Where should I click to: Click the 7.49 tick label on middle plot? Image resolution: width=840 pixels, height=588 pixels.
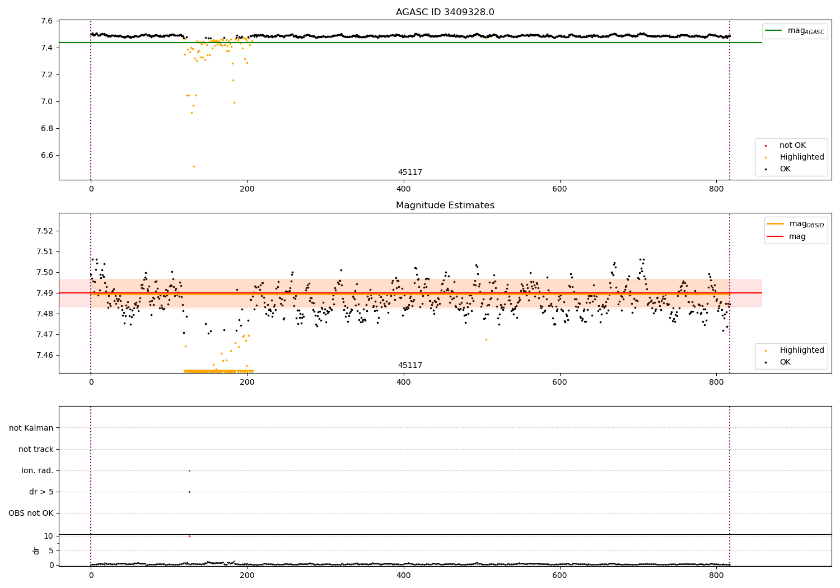click(x=45, y=293)
